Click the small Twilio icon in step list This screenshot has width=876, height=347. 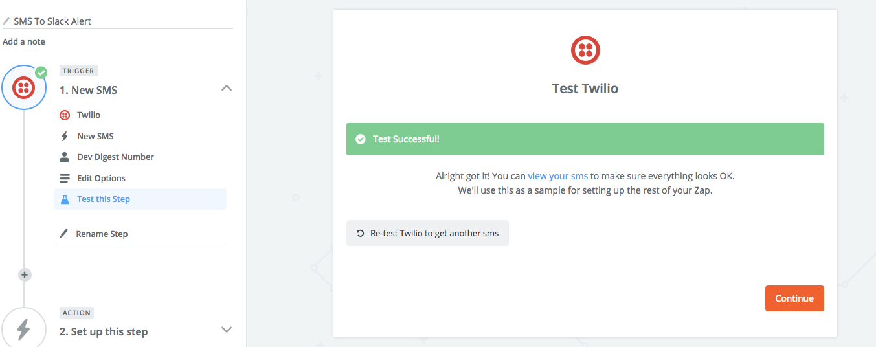pyautogui.click(x=65, y=115)
